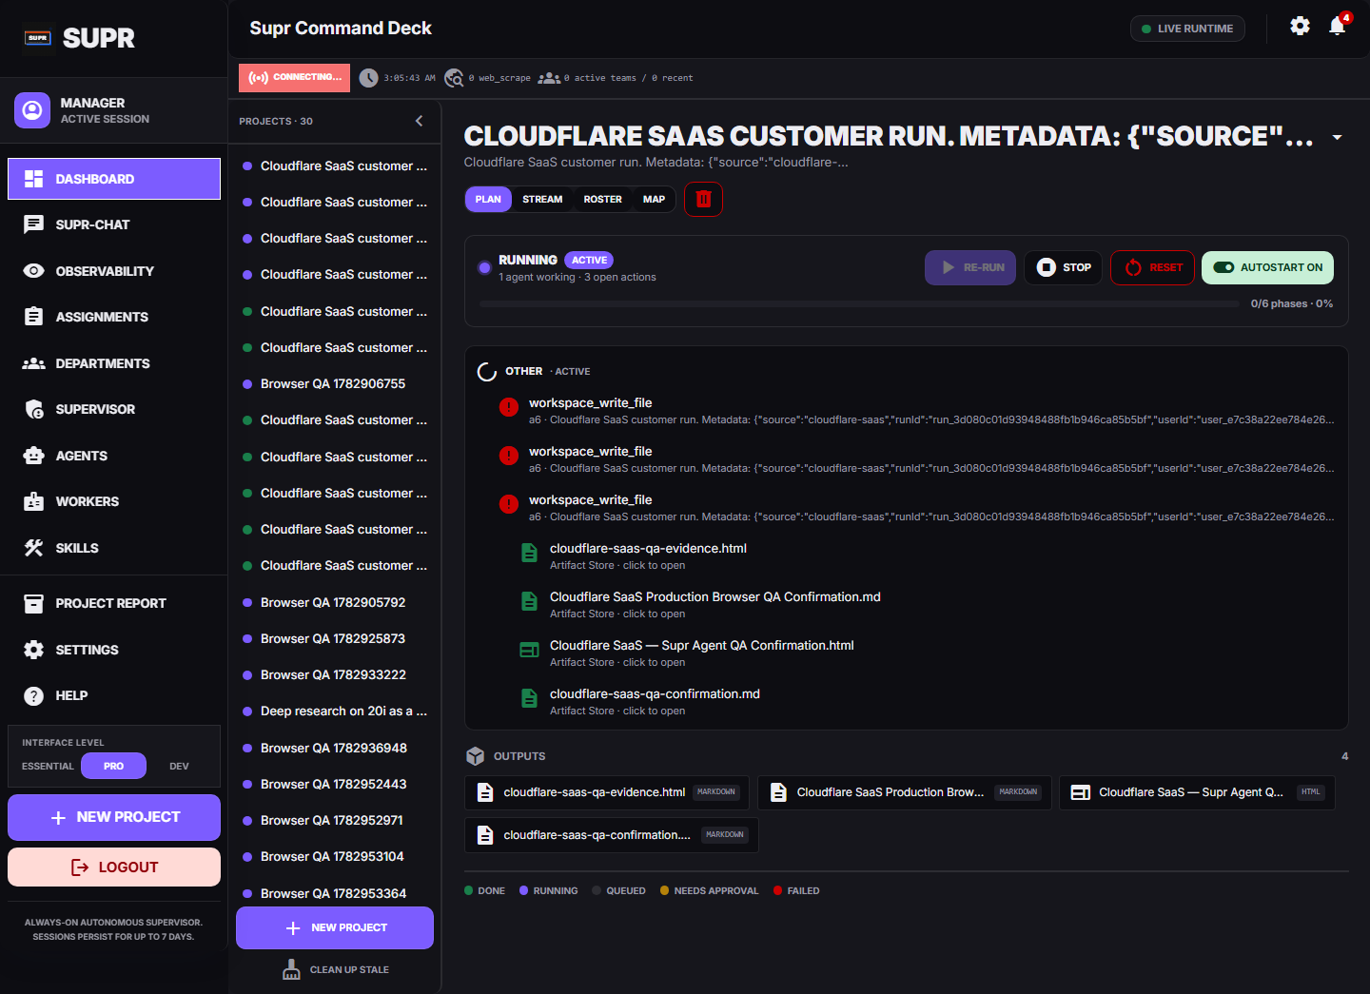
Task: Expand the project title dropdown arrow
Action: pyautogui.click(x=1337, y=138)
